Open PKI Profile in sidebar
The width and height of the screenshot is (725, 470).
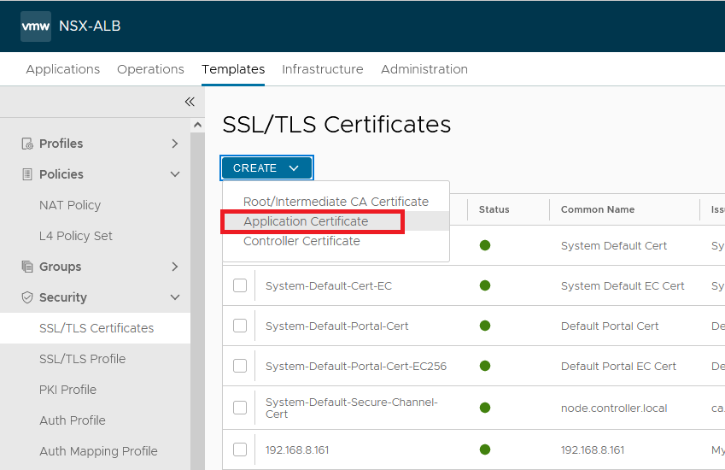(x=68, y=390)
